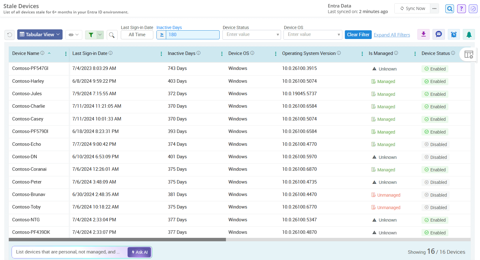Open the search magnifier near Tabular View
480x260 pixels.
click(112, 34)
